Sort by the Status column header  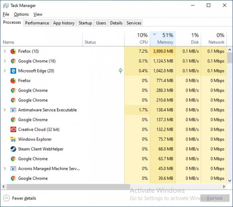click(103, 39)
